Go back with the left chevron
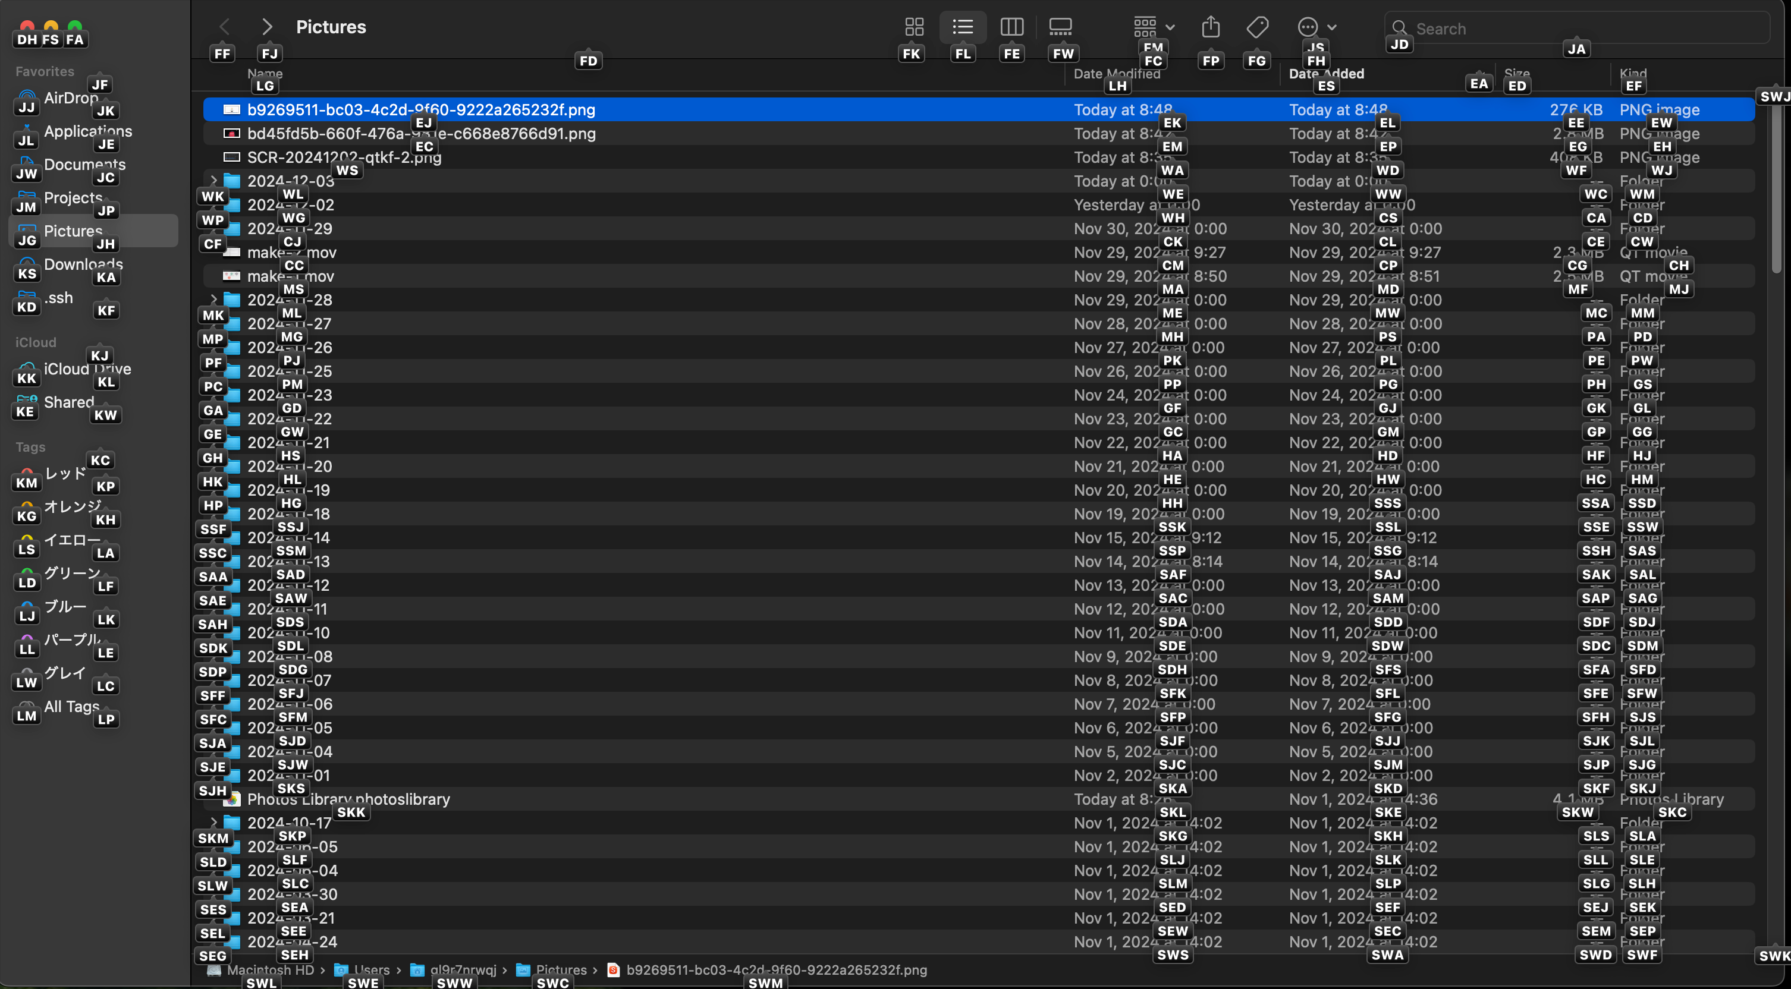This screenshot has height=989, width=1791. click(224, 27)
